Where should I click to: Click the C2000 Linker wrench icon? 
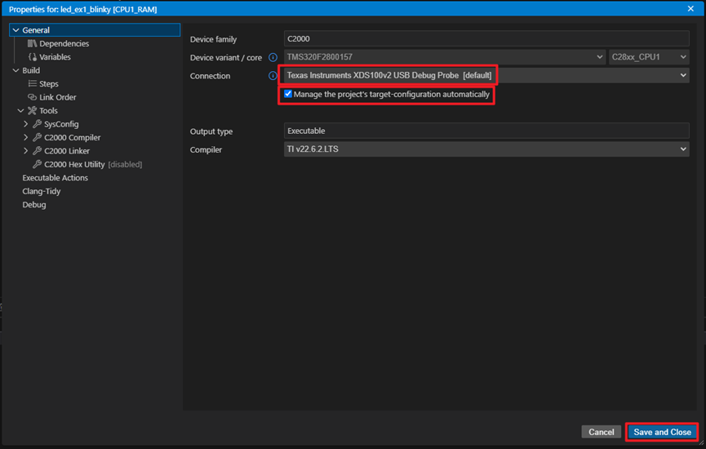(x=37, y=151)
